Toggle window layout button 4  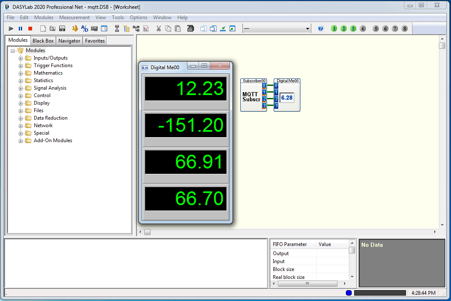[x=363, y=29]
